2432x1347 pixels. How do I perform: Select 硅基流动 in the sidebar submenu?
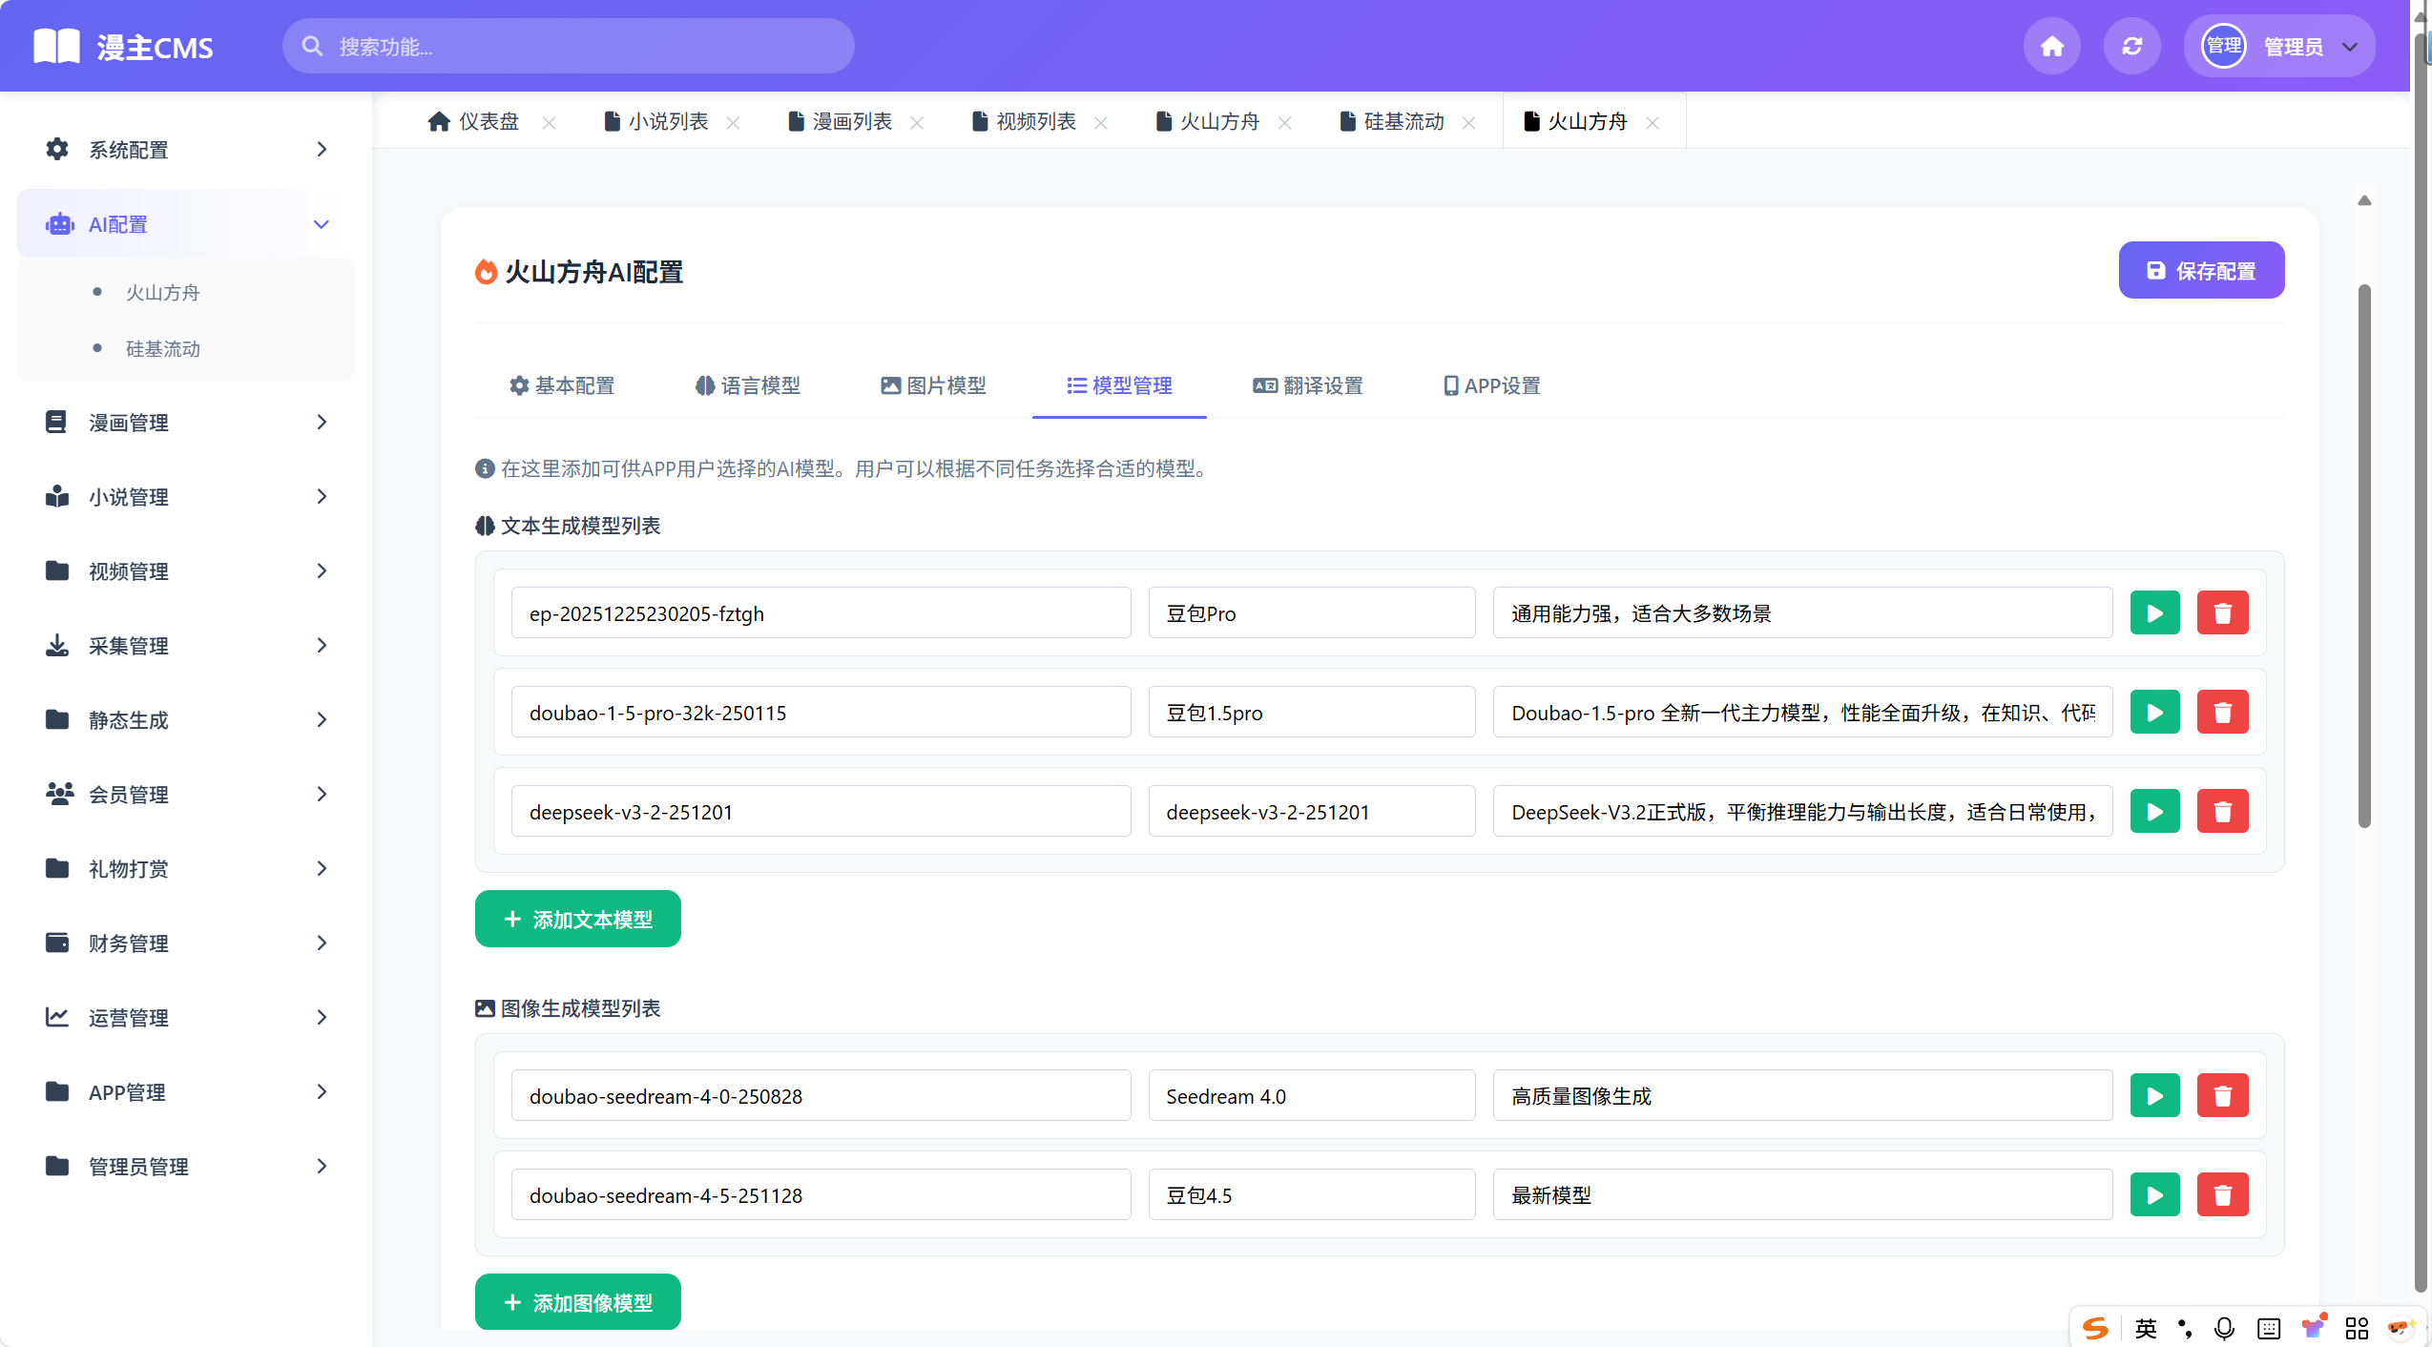click(163, 348)
